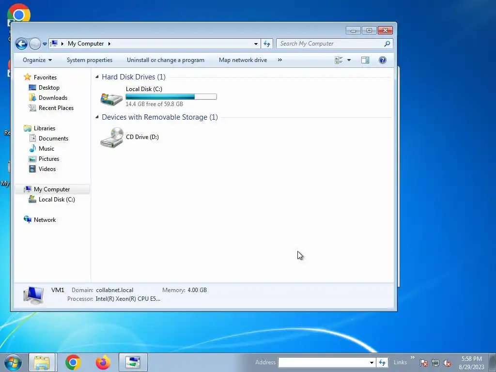Open the address bar history dropdown
This screenshot has height=372, width=496.
[256, 44]
